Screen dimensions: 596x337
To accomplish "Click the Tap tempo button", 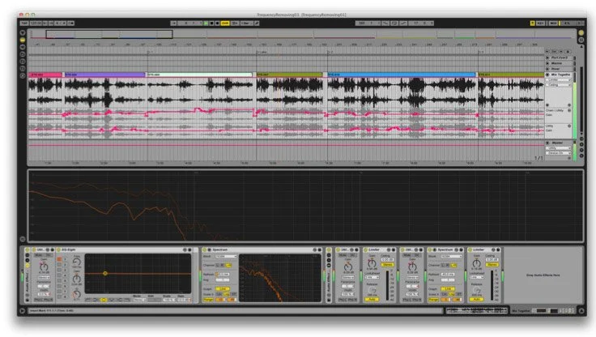I will pos(24,23).
